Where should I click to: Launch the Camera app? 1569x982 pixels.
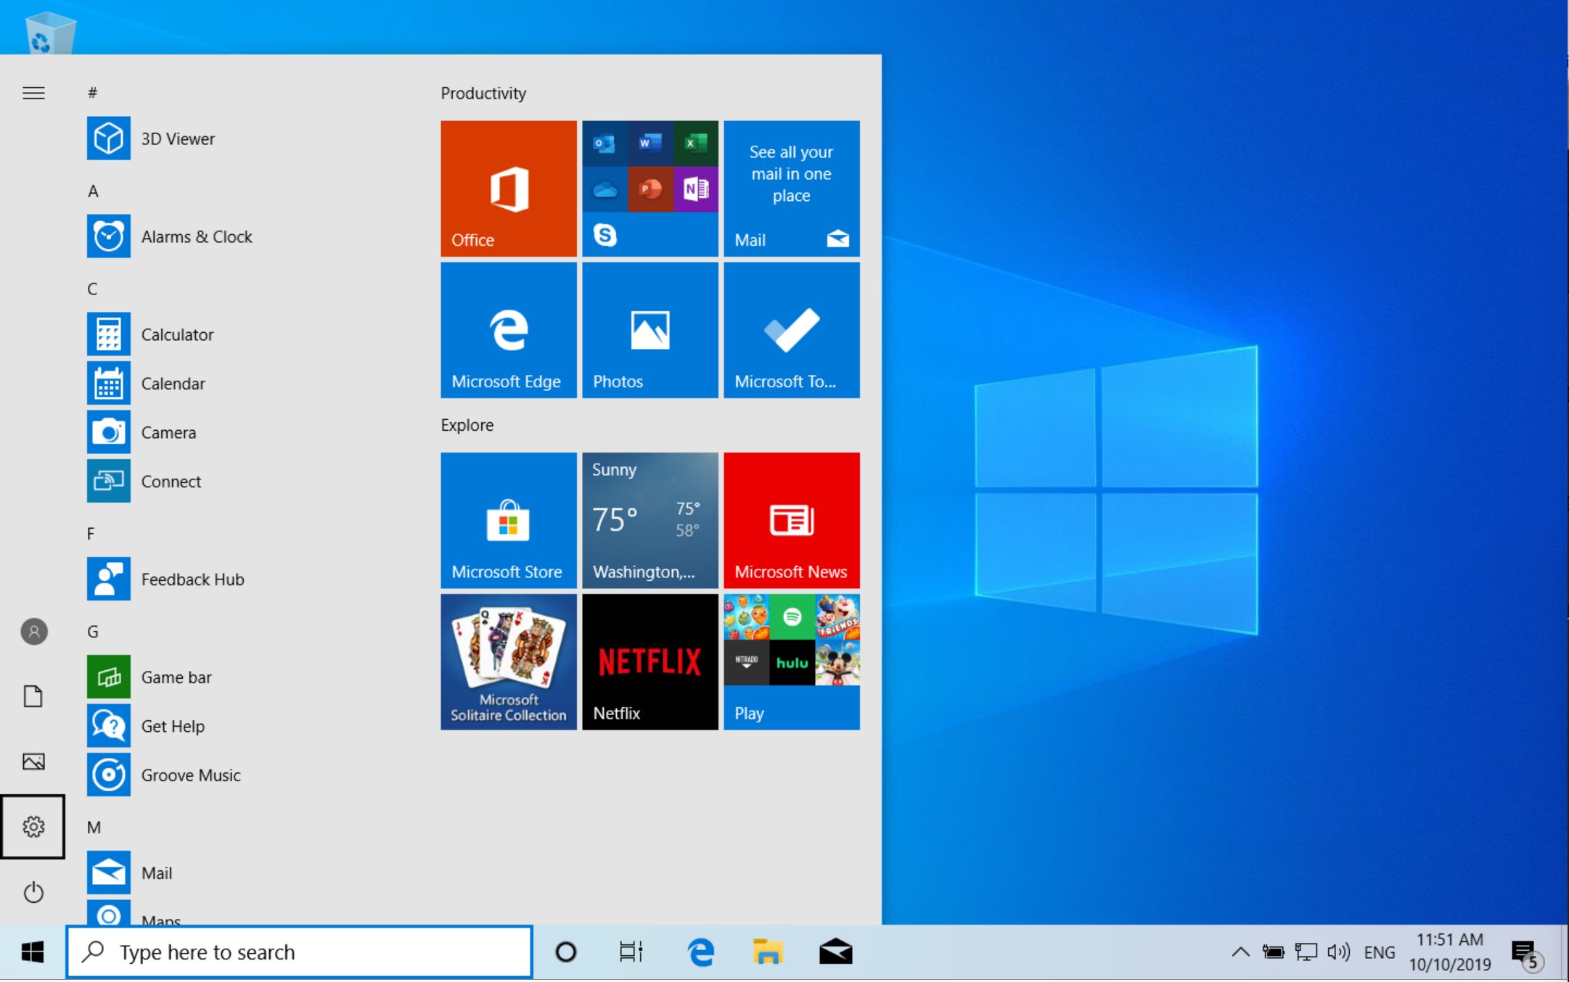(x=168, y=432)
